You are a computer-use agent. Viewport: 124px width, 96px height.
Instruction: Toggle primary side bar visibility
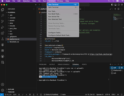pyautogui.click(x=112, y=5)
